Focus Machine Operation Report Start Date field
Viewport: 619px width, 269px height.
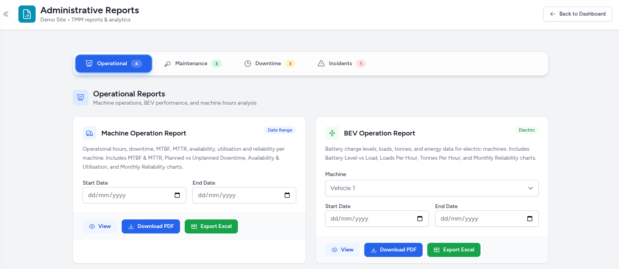point(134,195)
